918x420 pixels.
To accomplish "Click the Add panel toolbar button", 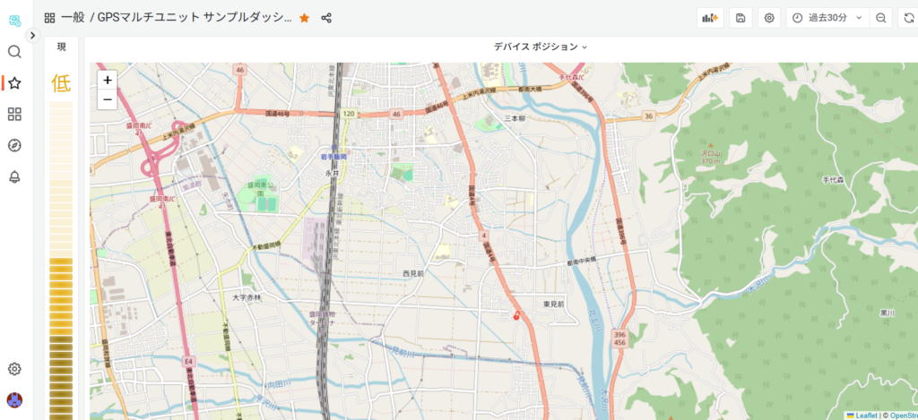I will 710,18.
